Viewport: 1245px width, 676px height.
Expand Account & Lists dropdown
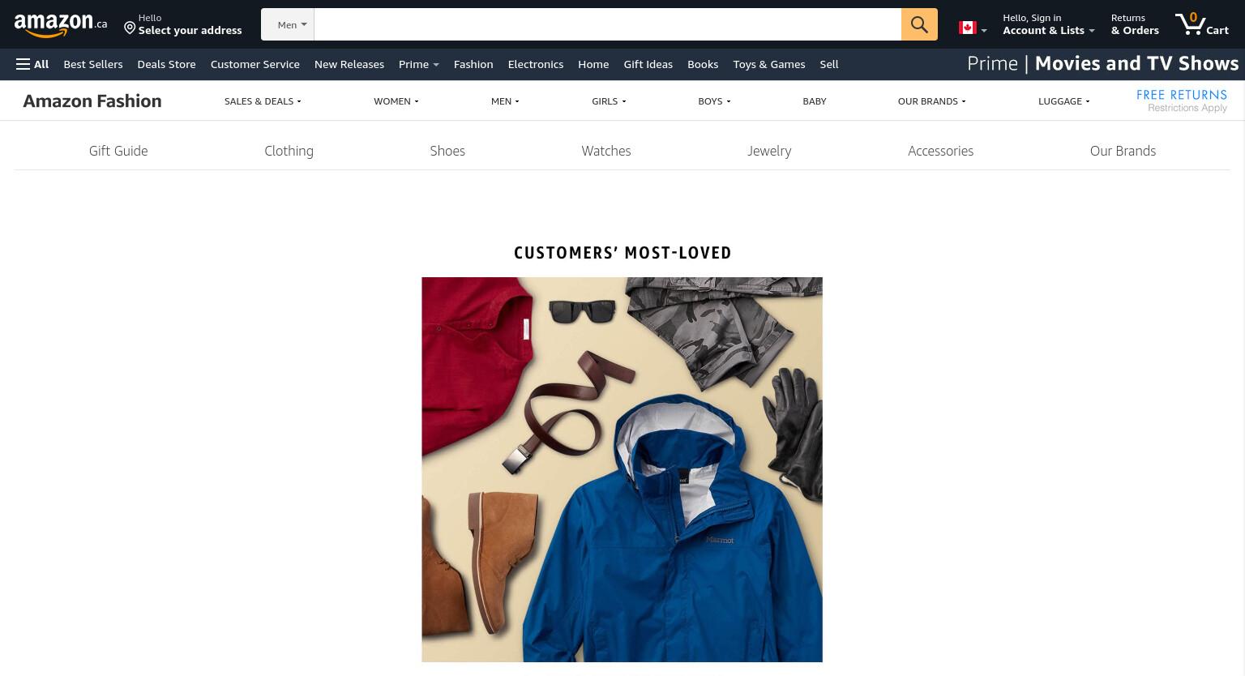pos(1048,24)
